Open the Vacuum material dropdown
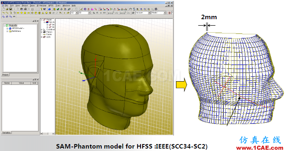Screen dimensions: 285x151 coord(143,13)
